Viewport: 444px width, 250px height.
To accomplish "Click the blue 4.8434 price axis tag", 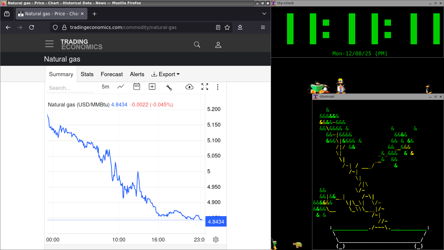I will [216, 222].
